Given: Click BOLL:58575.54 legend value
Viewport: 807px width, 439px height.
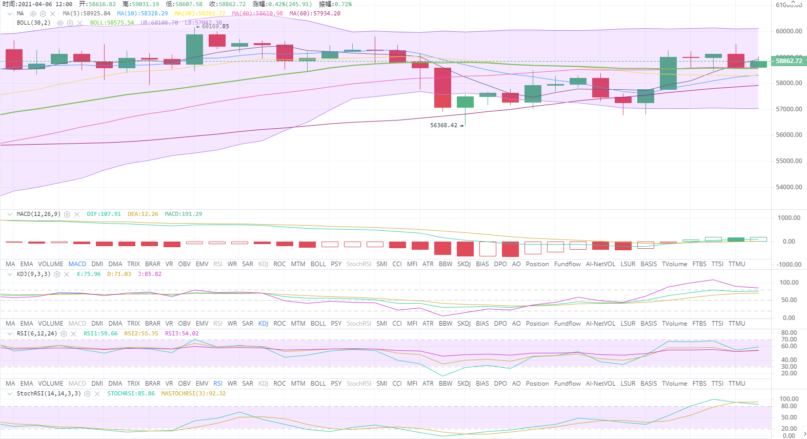Looking at the screenshot, I should [112, 23].
